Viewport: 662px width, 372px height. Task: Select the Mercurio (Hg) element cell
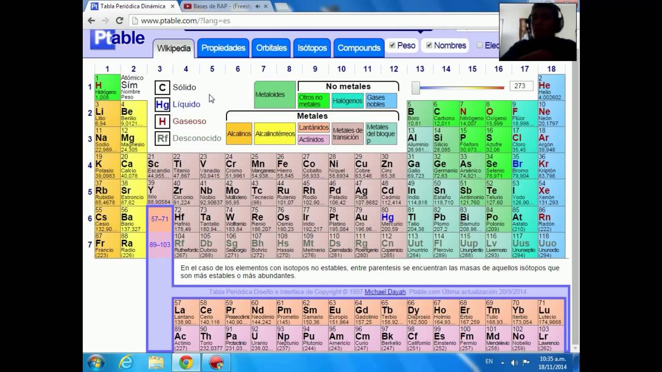coord(394,219)
